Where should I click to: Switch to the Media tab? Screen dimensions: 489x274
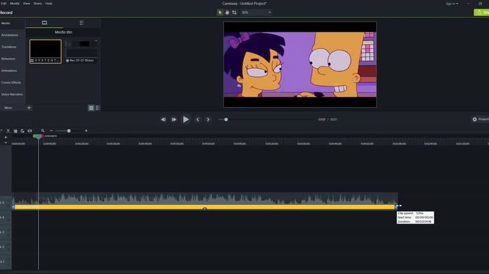5,23
